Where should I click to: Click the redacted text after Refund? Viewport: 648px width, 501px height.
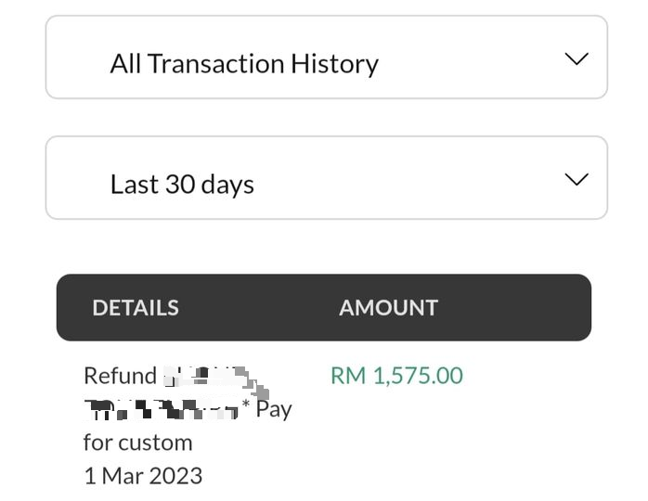point(212,378)
